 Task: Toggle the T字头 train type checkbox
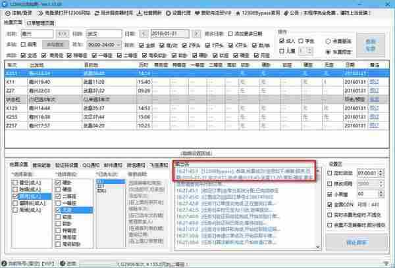coord(207,45)
